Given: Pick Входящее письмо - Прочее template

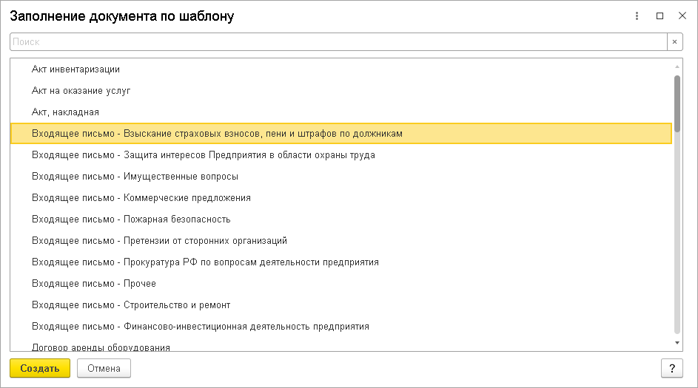Looking at the screenshot, I should (x=94, y=284).
